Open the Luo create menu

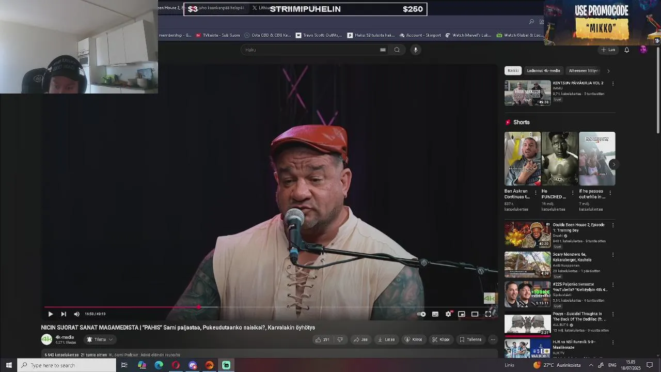point(608,50)
